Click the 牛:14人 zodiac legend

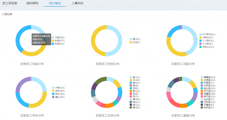pos(135,80)
